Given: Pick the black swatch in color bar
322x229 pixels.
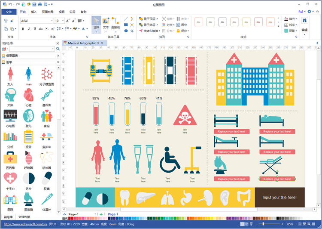Looking at the screenshot, I should click(278, 218).
